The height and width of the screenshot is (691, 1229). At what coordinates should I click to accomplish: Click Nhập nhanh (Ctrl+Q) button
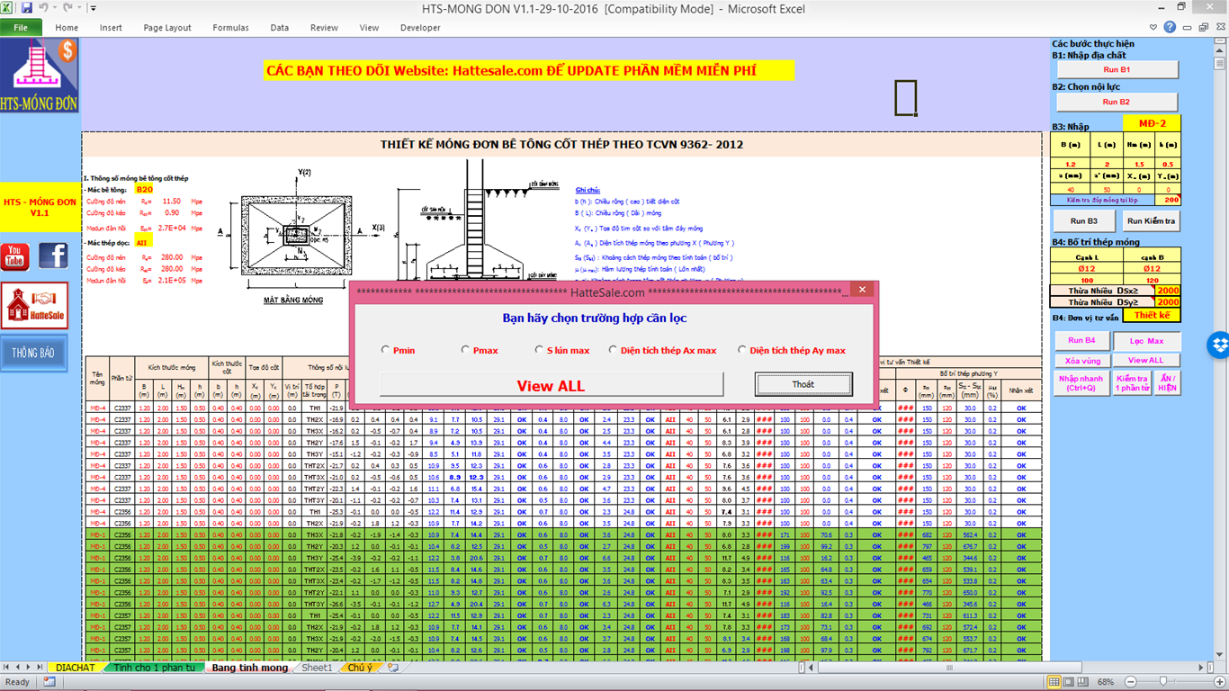click(x=1082, y=383)
